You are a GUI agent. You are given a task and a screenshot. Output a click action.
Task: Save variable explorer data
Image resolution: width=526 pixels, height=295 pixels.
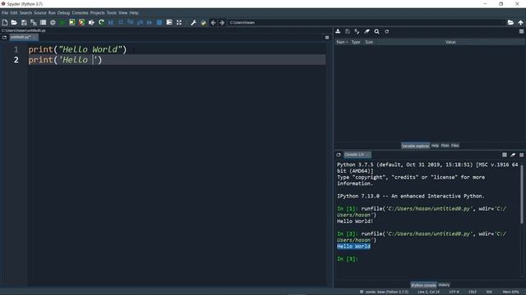348,31
